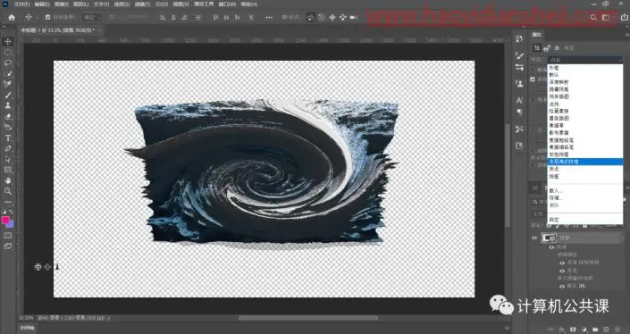This screenshot has height=334, width=630.
Task: Activate the 3D roll mode icon
Action: click(321, 17)
